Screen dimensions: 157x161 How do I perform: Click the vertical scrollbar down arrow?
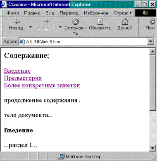(x=152, y=148)
